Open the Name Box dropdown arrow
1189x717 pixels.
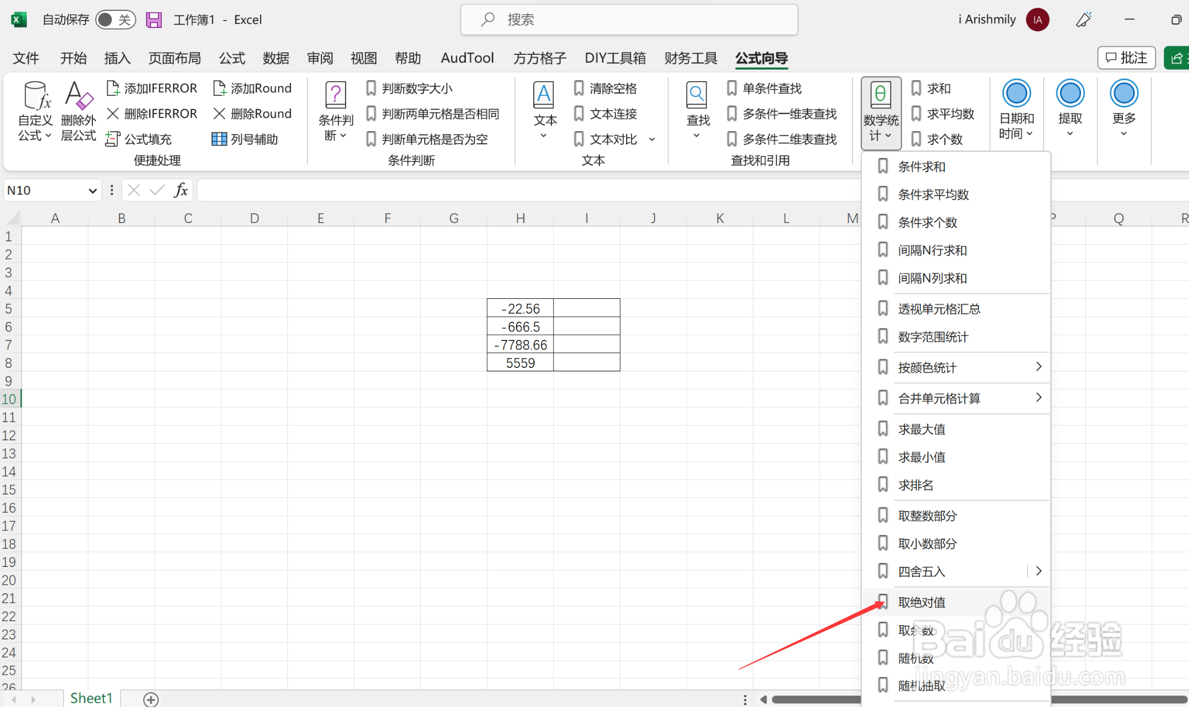coord(92,191)
